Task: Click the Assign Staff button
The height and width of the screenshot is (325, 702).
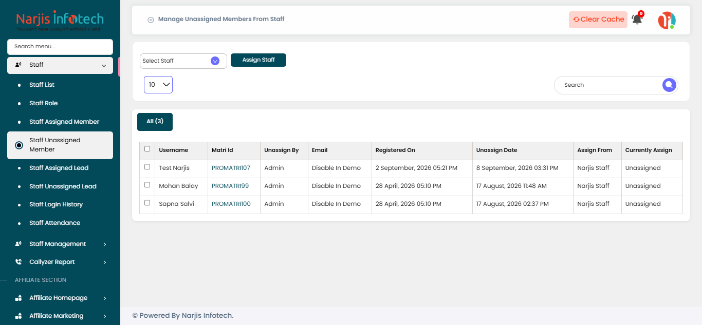Action: pyautogui.click(x=258, y=60)
